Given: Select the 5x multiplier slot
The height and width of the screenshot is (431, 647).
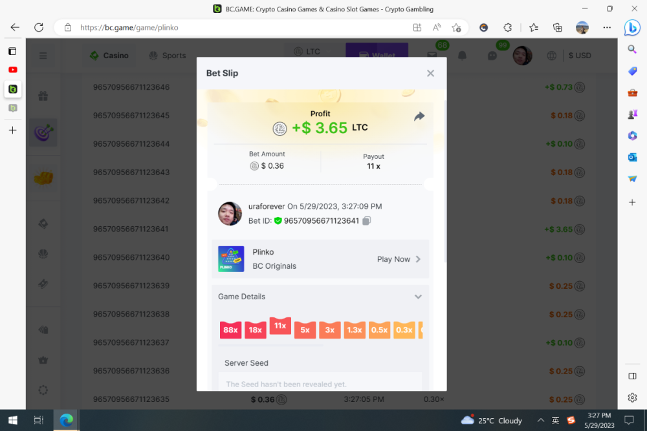Looking at the screenshot, I should 305,330.
